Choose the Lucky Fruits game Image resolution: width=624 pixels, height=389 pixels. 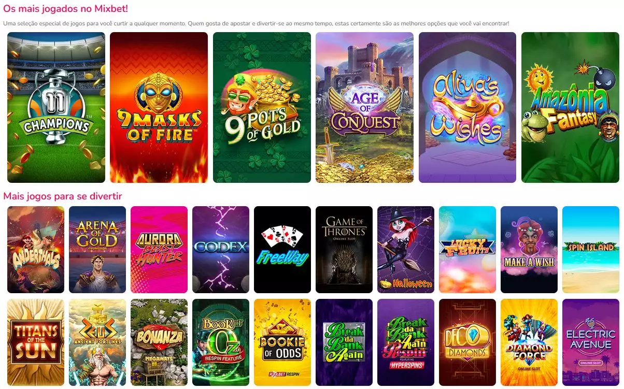[x=467, y=250]
